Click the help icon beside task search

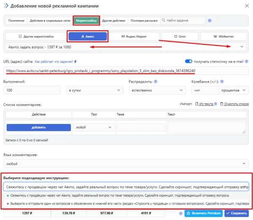point(210,20)
